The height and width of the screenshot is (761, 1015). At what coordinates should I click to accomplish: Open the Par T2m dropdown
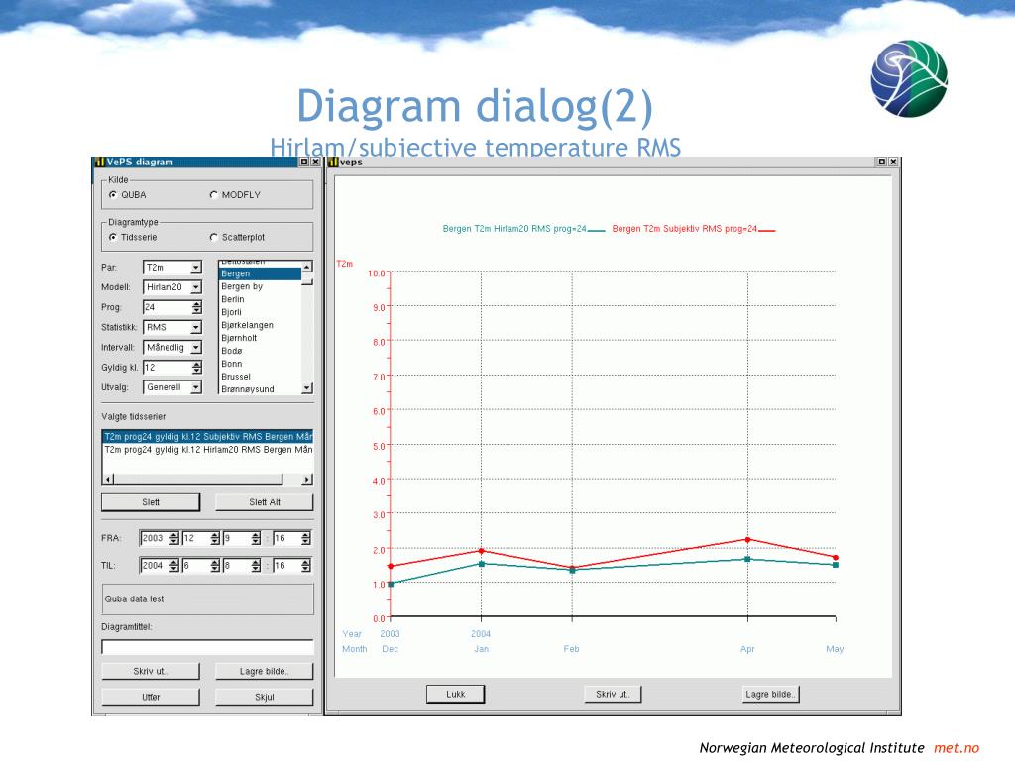tap(195, 268)
